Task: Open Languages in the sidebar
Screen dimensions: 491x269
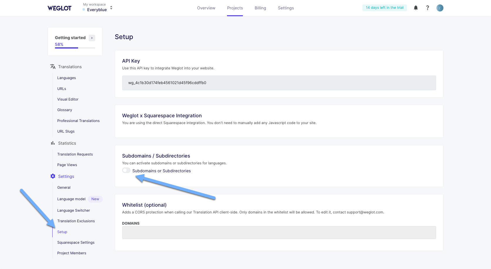Action: [66, 78]
